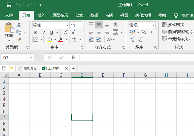This screenshot has width=194, height=136.
Task: Increase decimal places
Action: tap(132, 40)
